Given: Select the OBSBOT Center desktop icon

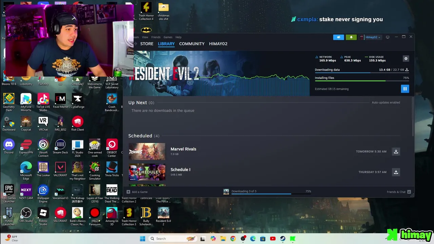Looking at the screenshot, I should coord(112,148).
